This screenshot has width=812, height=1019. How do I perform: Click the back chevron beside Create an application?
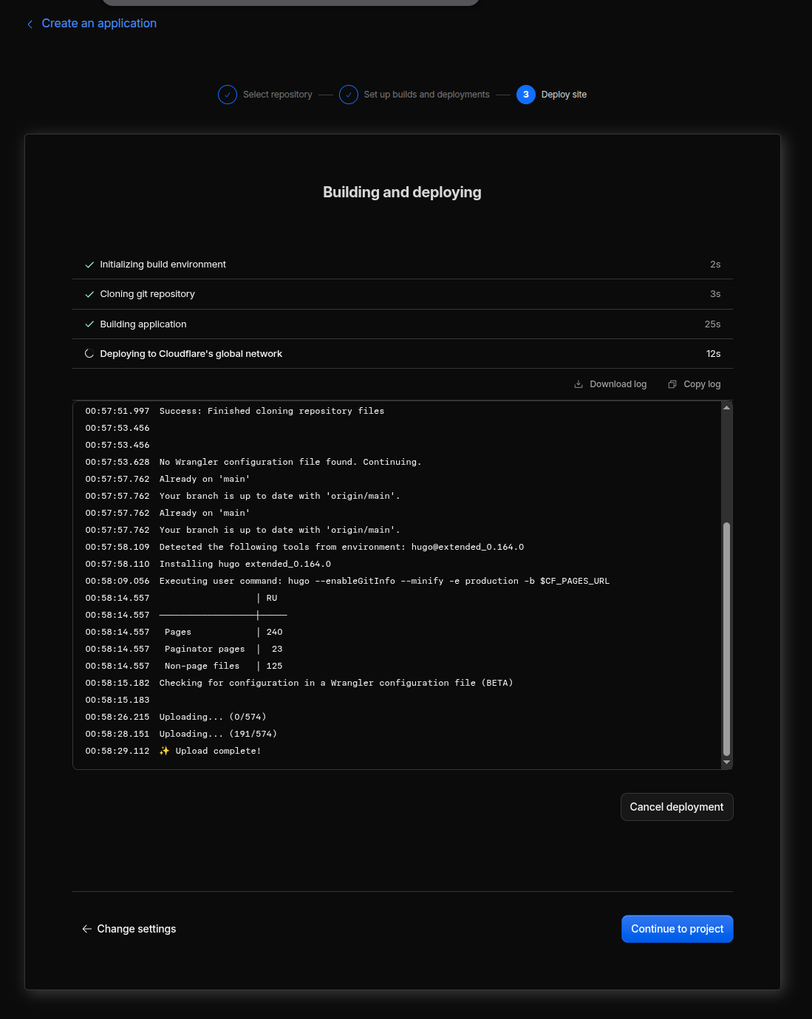(x=30, y=24)
